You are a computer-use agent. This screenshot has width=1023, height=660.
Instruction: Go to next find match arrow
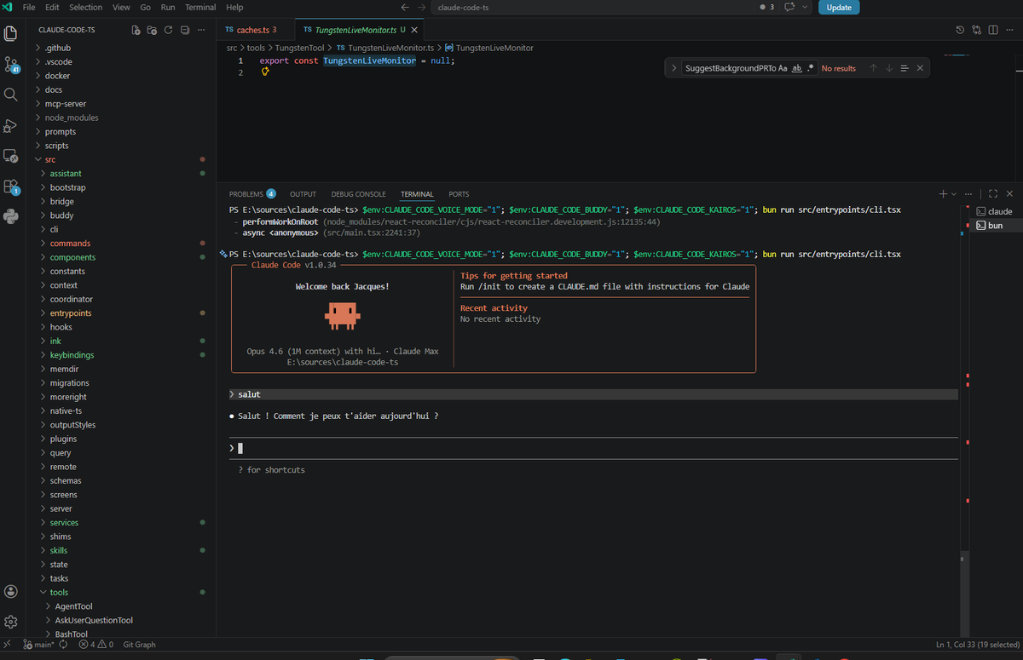click(x=889, y=68)
